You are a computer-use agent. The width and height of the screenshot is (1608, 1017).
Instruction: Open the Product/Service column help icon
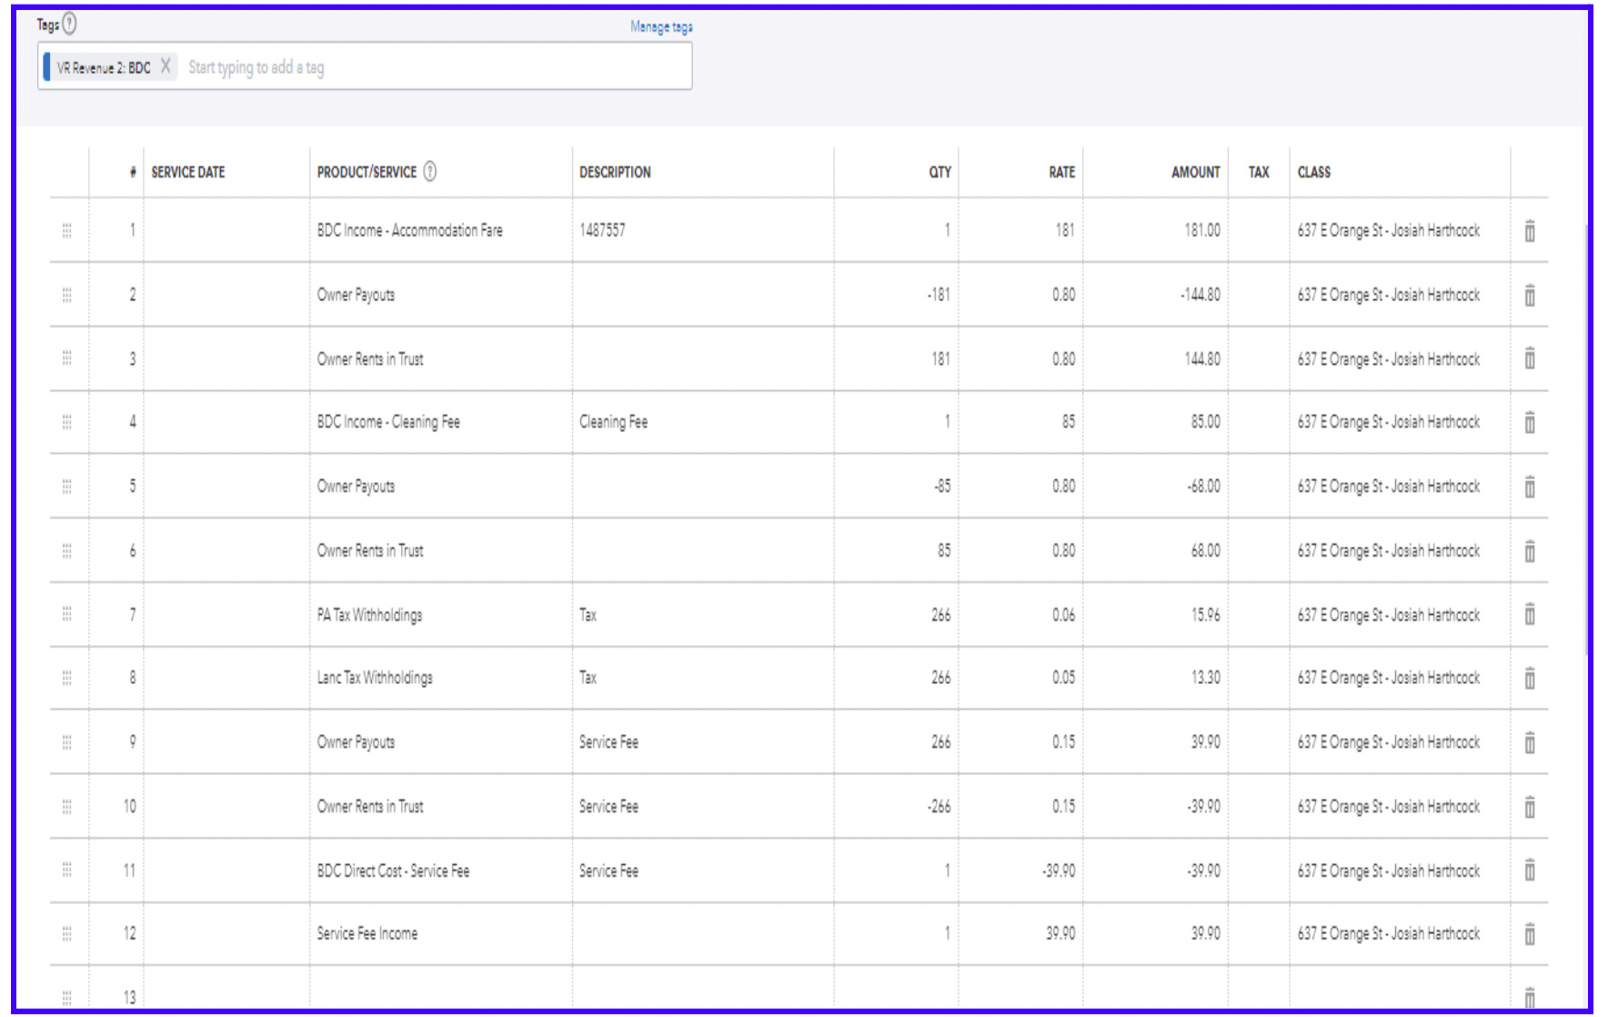click(430, 172)
